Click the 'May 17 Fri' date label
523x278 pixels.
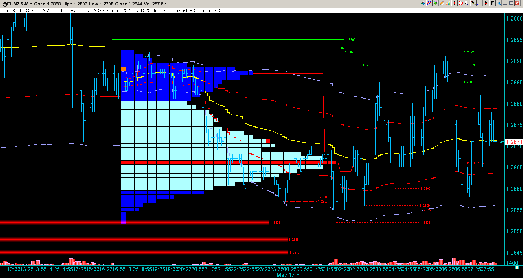coord(290,275)
